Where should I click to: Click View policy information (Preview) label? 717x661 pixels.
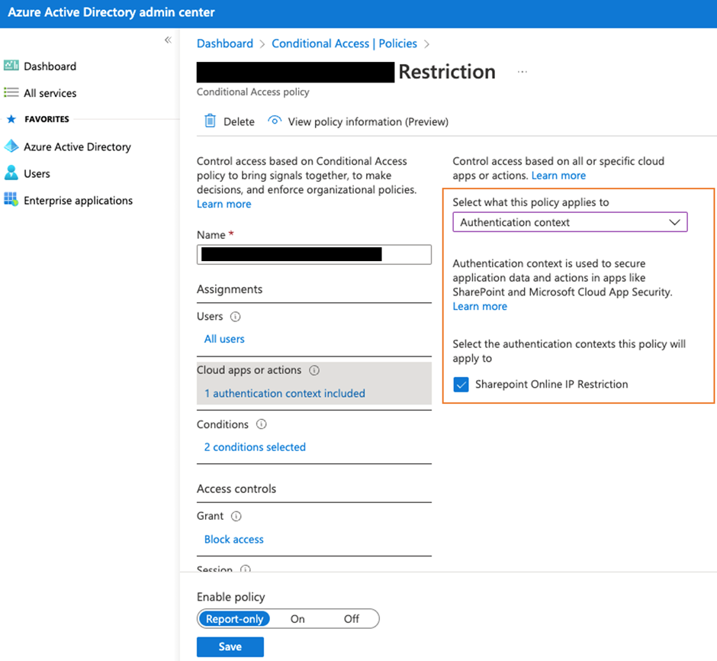click(x=368, y=121)
